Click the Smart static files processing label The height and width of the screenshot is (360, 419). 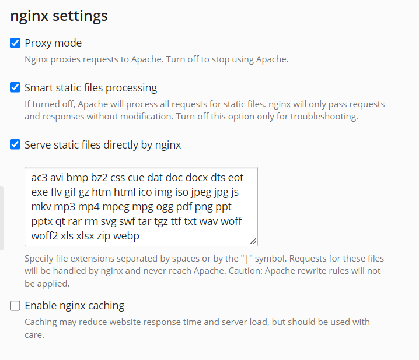(91, 88)
